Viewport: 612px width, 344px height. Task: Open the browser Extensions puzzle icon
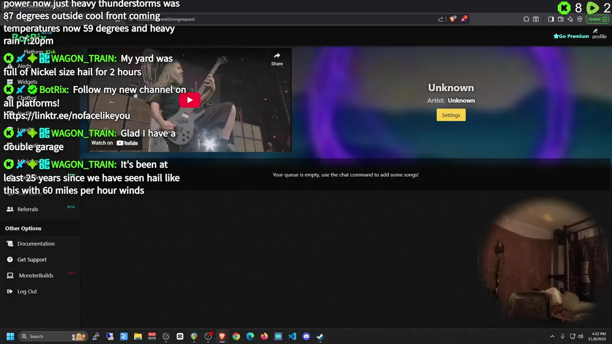click(526, 19)
